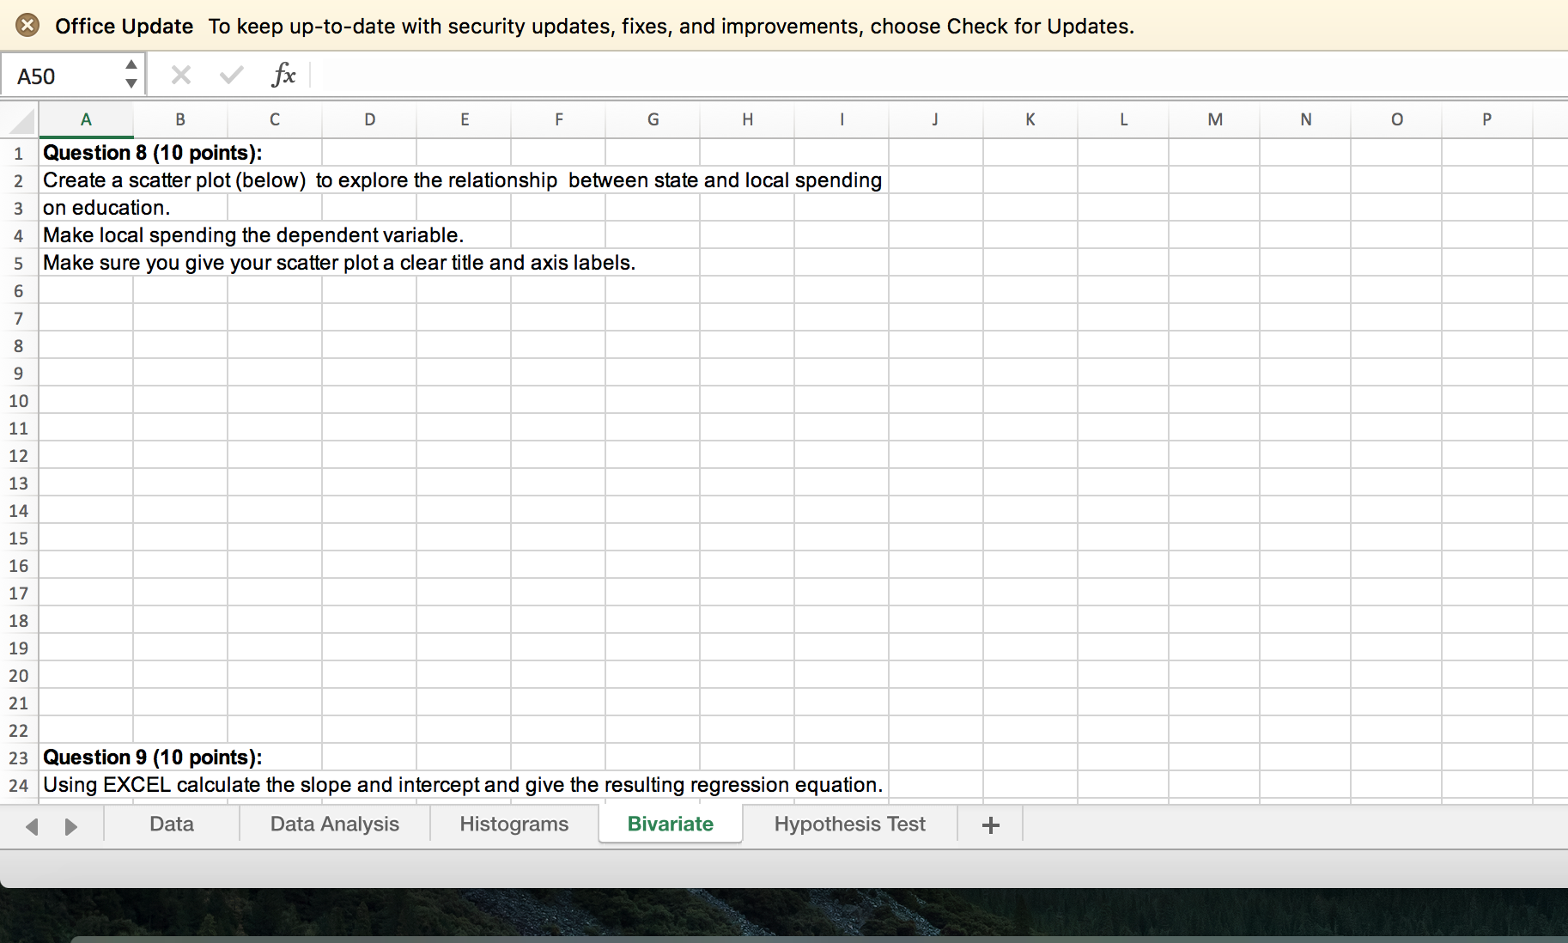The image size is (1568, 943).
Task: Switch to the Data sheet tab
Action: click(170, 824)
